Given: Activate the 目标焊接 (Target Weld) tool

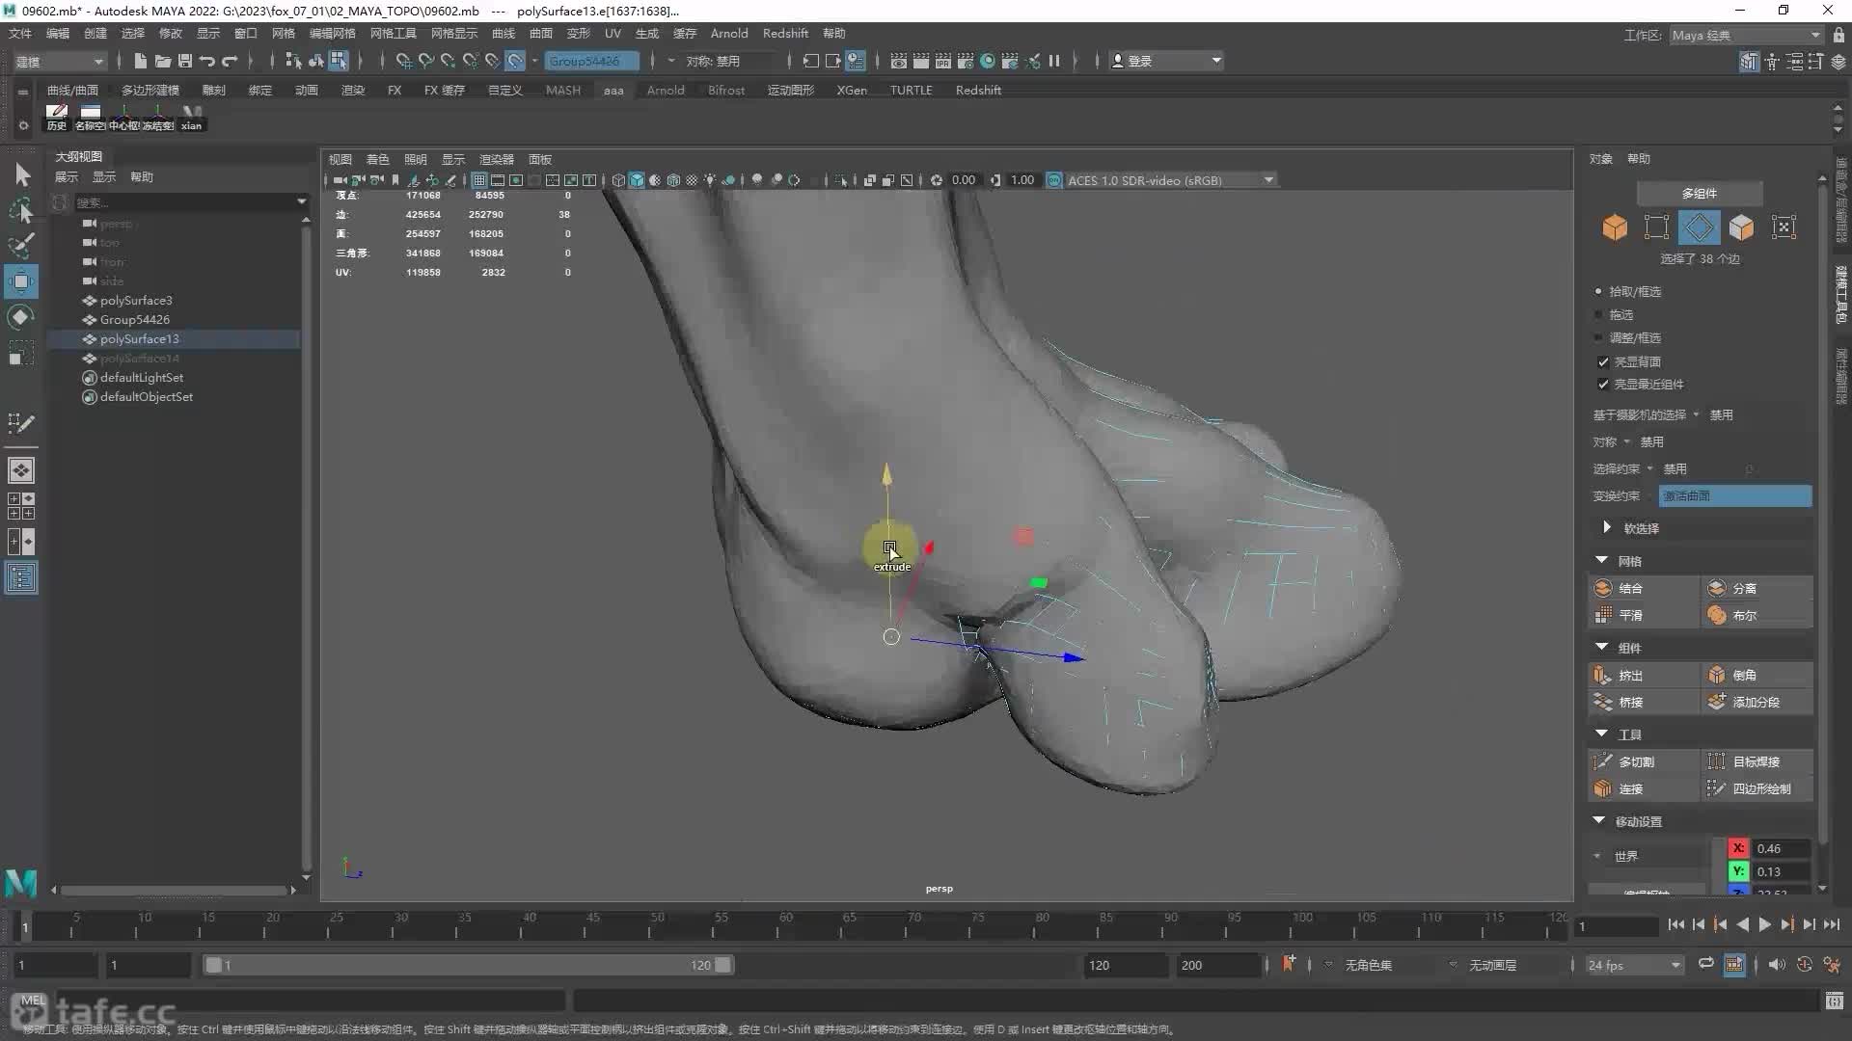Looking at the screenshot, I should click(1757, 761).
